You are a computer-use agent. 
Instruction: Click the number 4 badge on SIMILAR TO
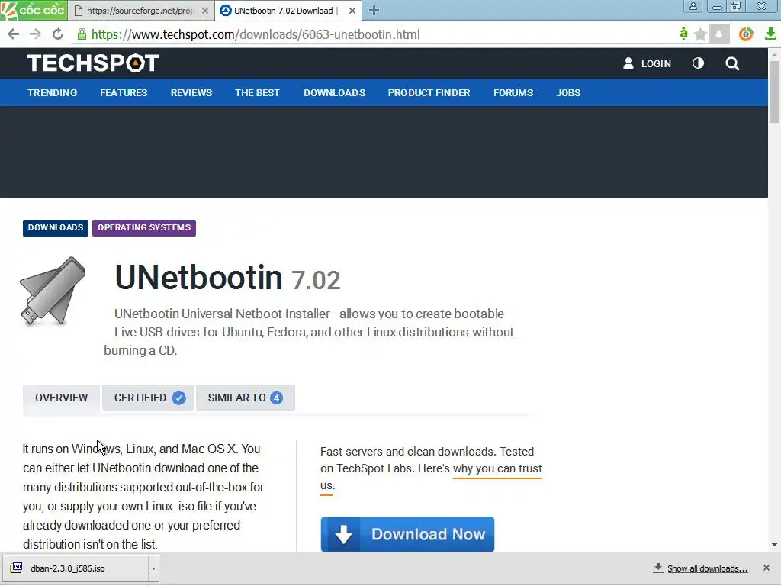(x=276, y=398)
